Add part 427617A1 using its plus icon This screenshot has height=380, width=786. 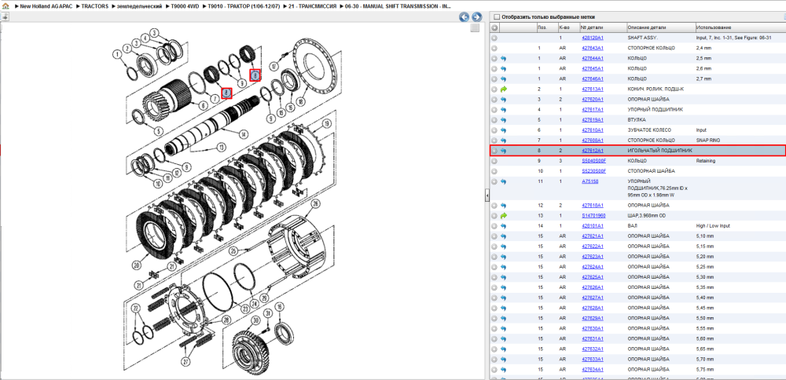click(x=494, y=110)
